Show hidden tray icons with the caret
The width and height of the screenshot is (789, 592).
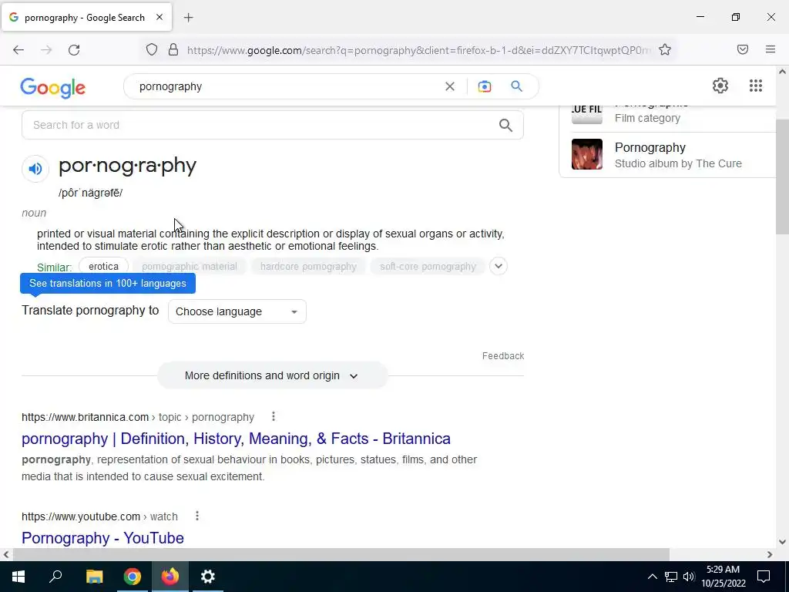[x=652, y=577]
